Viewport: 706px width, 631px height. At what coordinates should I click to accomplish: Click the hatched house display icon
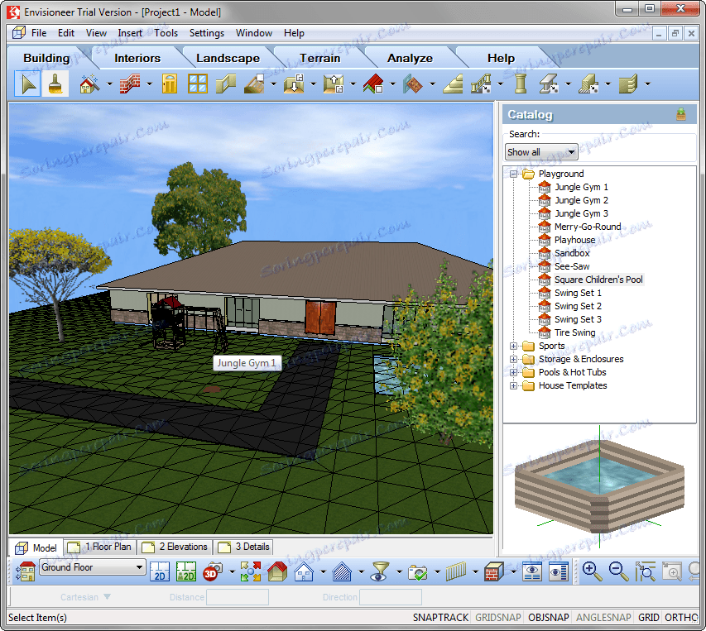(x=342, y=571)
